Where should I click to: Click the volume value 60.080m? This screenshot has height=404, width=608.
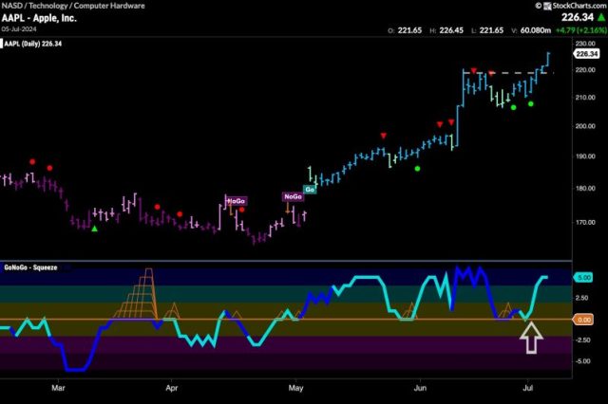(536, 30)
